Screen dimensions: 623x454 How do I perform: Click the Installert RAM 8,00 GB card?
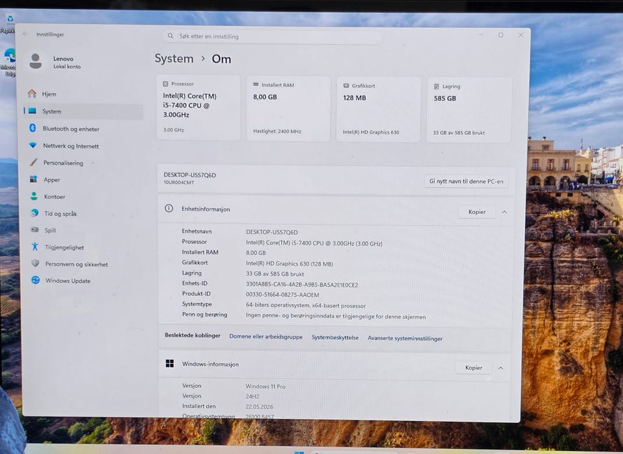tap(288, 108)
